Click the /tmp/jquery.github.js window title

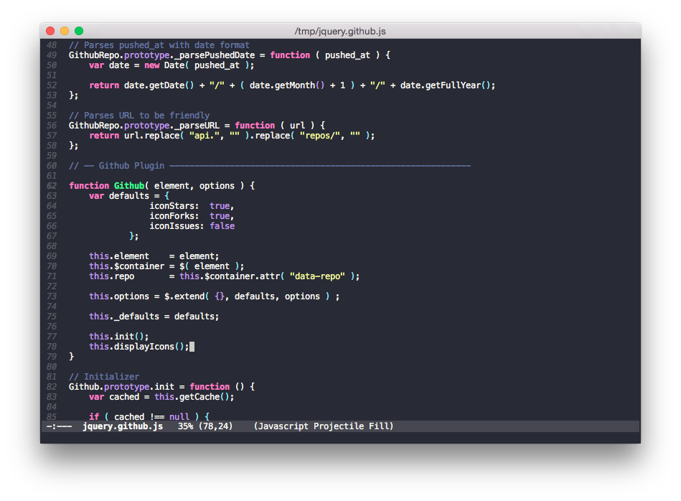point(340,31)
